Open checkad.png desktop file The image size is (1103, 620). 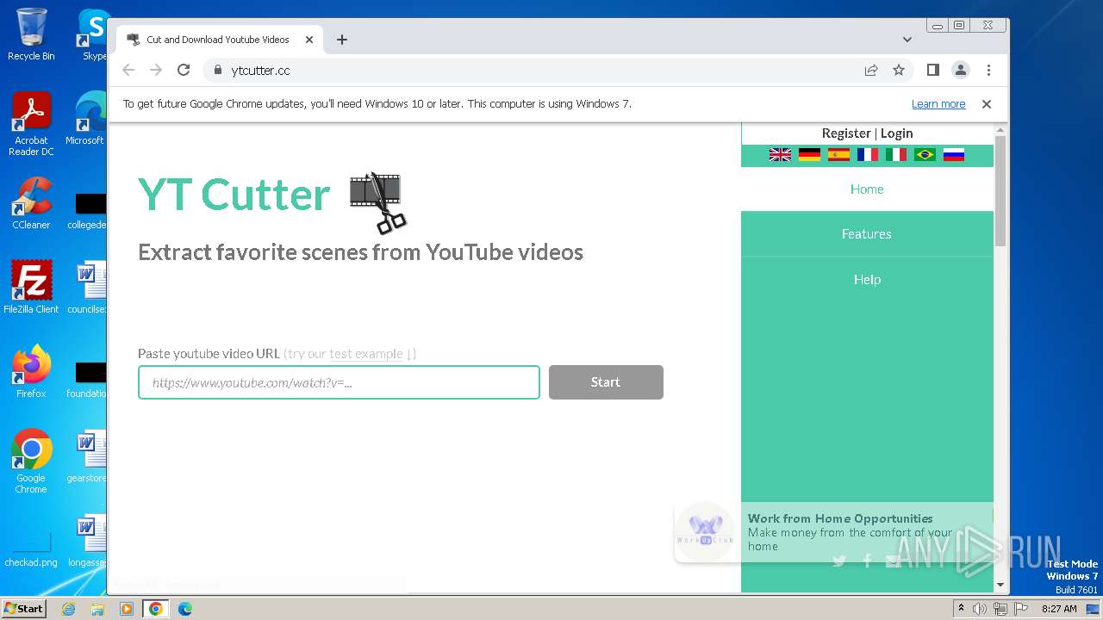(31, 549)
